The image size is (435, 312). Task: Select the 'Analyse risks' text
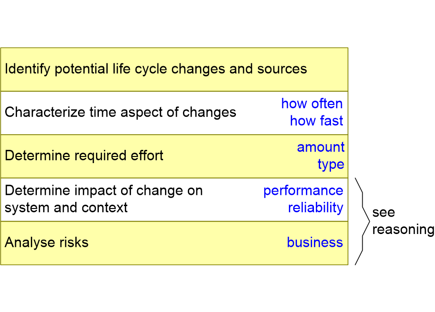coord(47,242)
